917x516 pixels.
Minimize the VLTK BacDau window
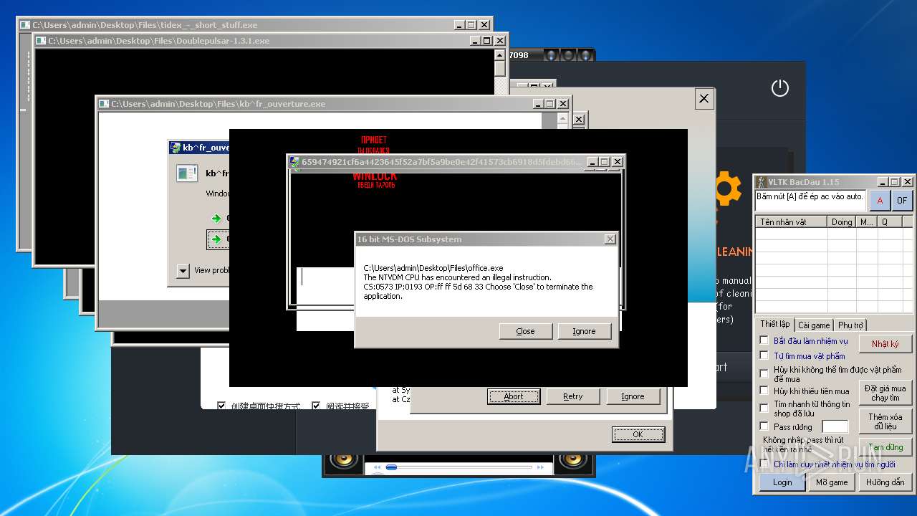(883, 182)
